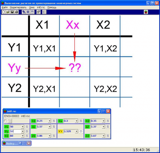Expand the X1 value dropdown
This screenshot has width=160, height=153.
coord(50,121)
